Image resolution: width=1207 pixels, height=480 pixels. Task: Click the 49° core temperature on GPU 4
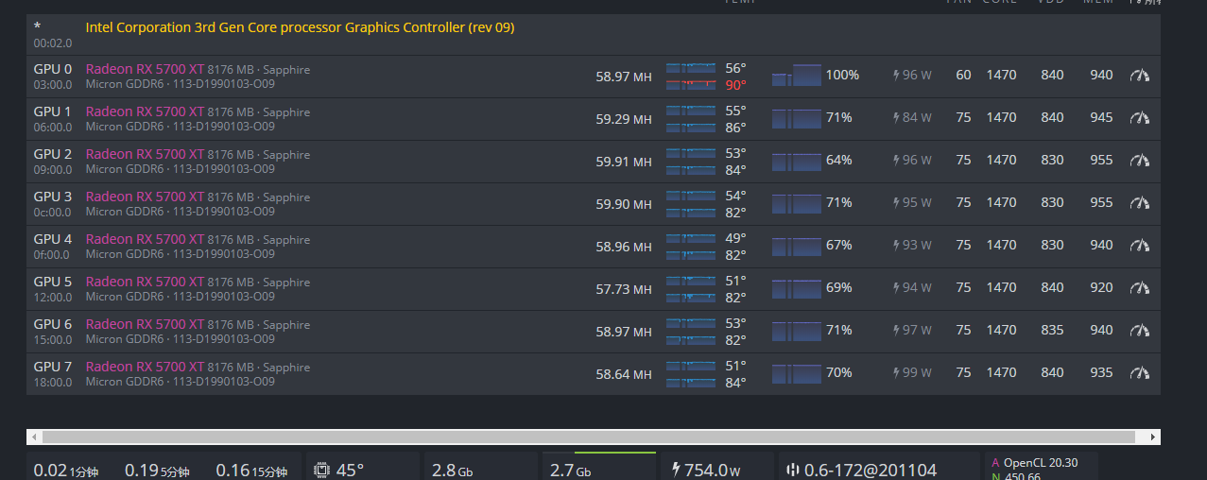tap(735, 238)
